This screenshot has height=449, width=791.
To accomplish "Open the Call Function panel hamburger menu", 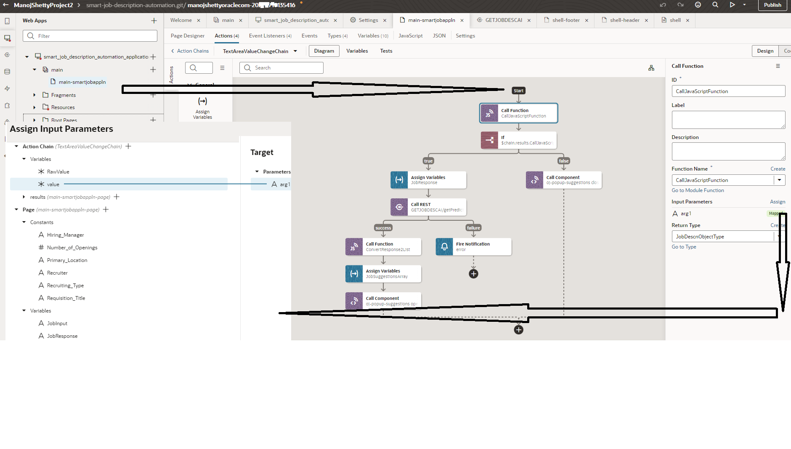I will (x=778, y=66).
